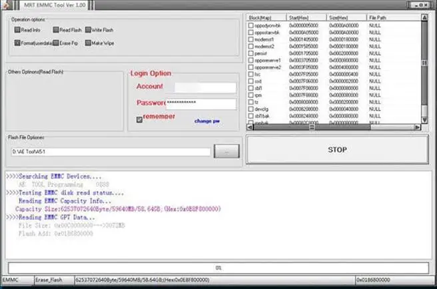Click the MRT EMMC Tool title bar icon

(x=6, y=5)
